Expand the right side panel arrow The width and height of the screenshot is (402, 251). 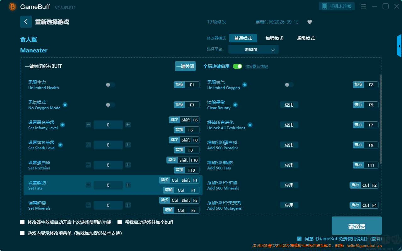tap(399, 46)
